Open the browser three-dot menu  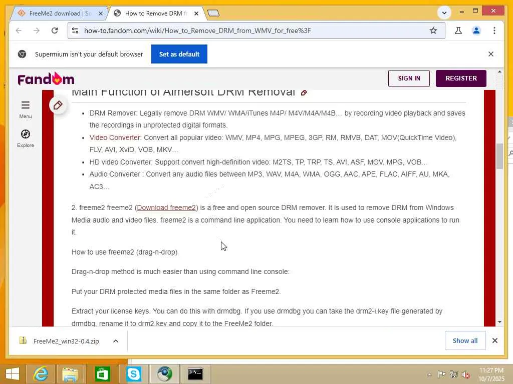coord(494,30)
